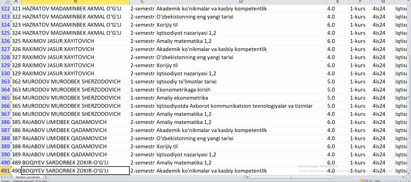Switch to Page Break Preview icon
Image resolution: width=411 pixels, height=182 pixels.
[x=370, y=181]
